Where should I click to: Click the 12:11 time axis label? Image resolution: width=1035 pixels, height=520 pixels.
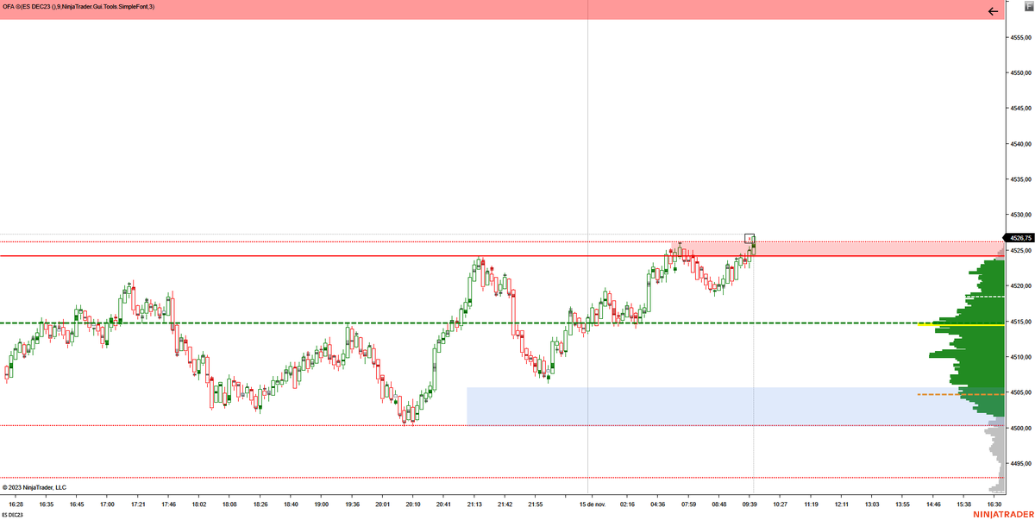click(x=842, y=504)
